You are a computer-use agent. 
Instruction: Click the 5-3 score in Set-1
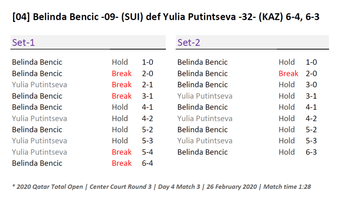coord(148,141)
